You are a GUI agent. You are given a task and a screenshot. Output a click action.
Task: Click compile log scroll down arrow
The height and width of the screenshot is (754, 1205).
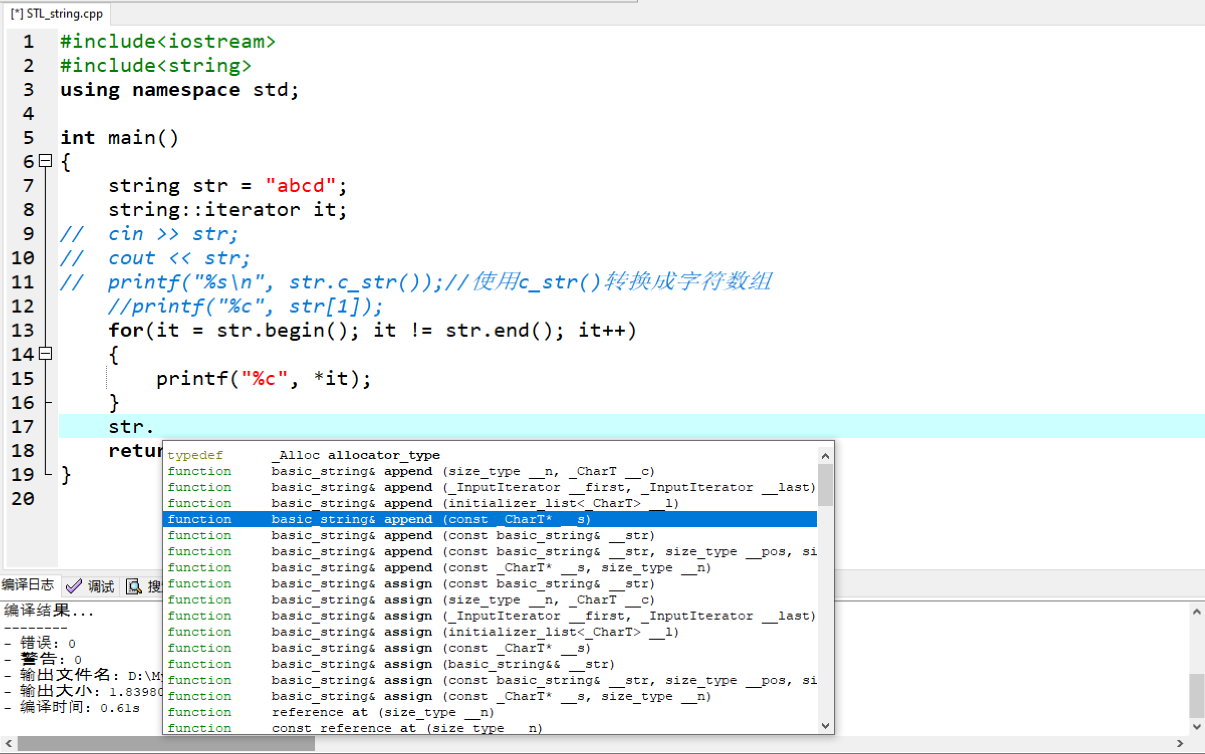click(x=1197, y=726)
